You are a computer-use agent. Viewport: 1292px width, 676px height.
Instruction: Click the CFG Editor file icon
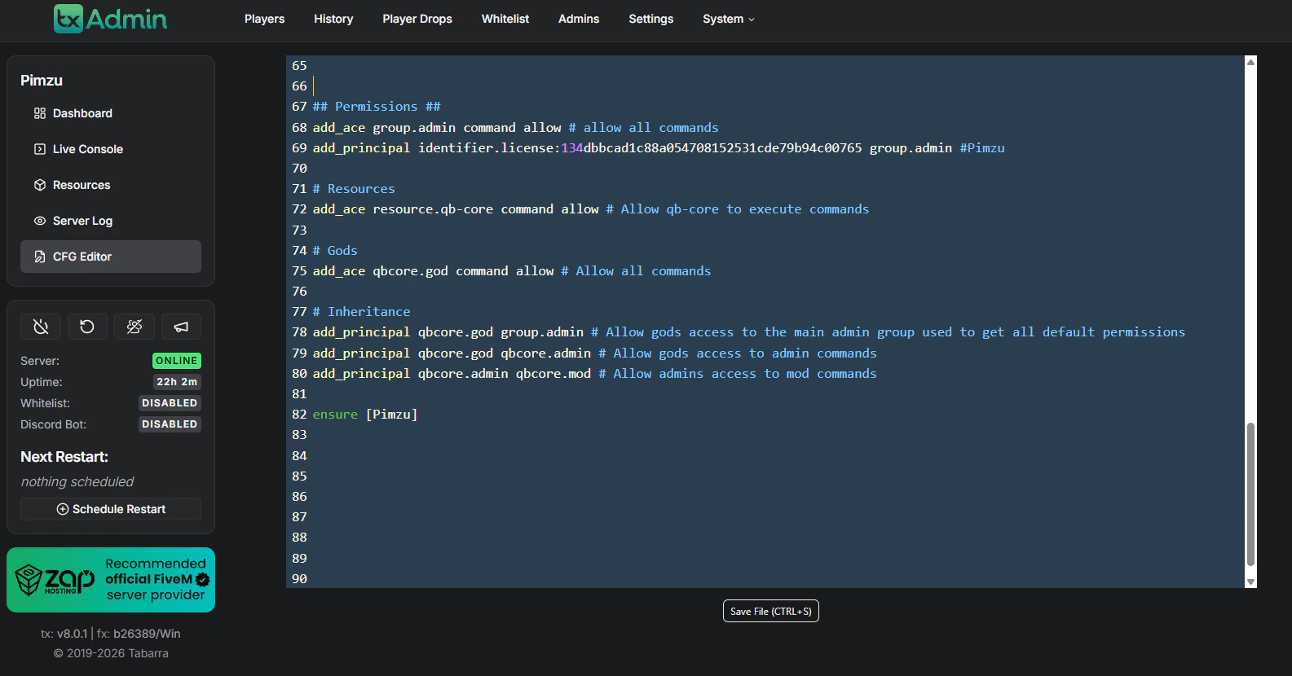[x=40, y=257]
